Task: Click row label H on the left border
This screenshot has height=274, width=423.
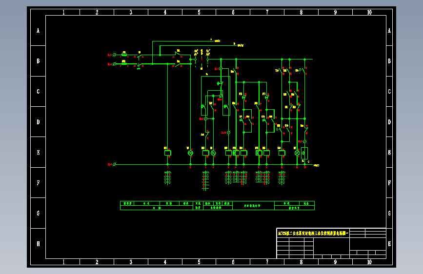Action: point(38,244)
